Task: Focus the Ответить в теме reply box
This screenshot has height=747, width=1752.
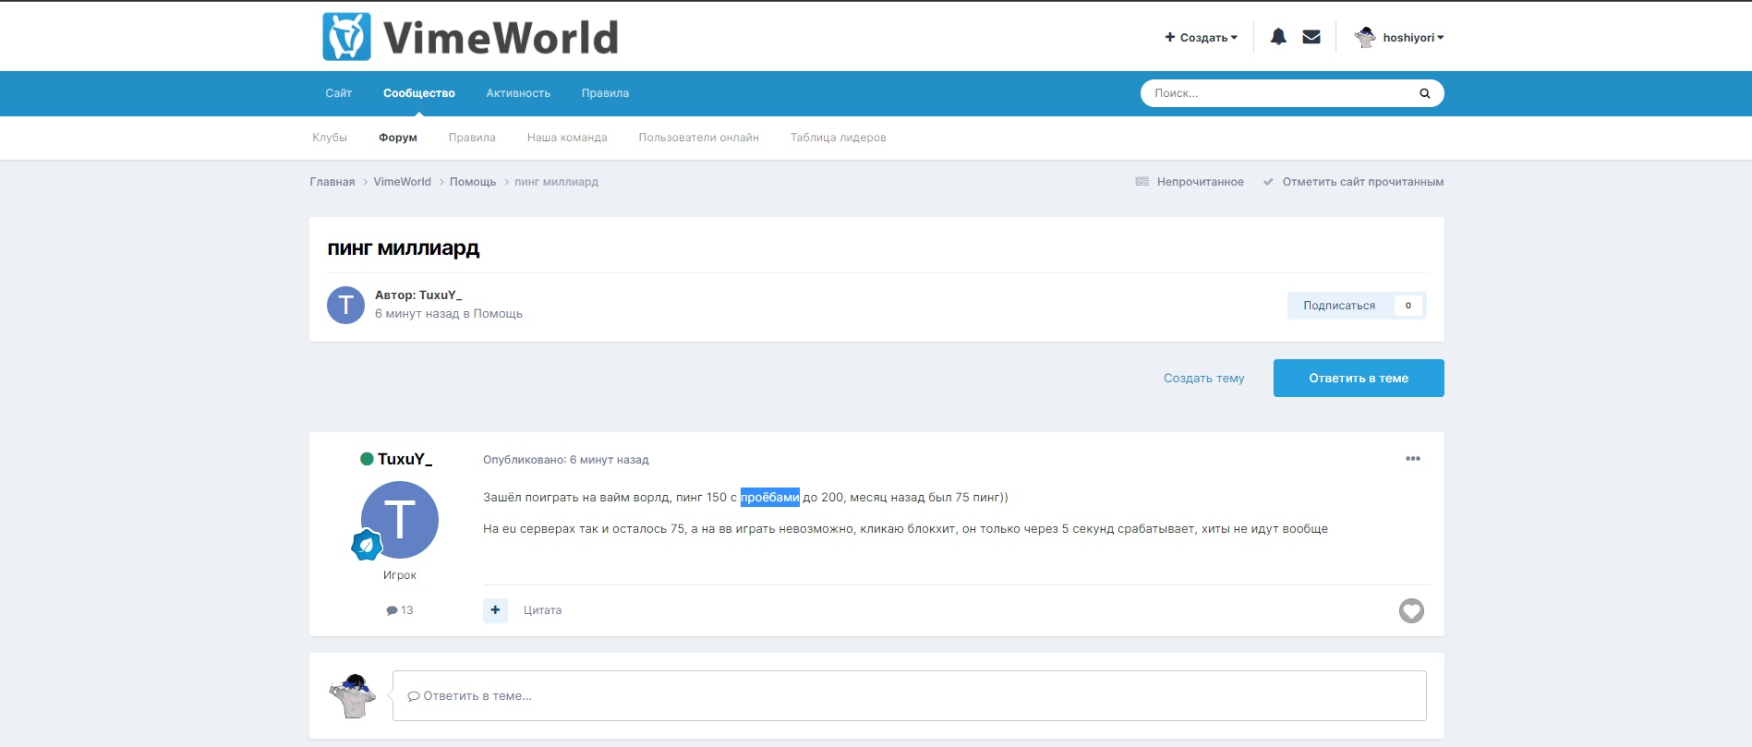Action: pyautogui.click(x=909, y=696)
